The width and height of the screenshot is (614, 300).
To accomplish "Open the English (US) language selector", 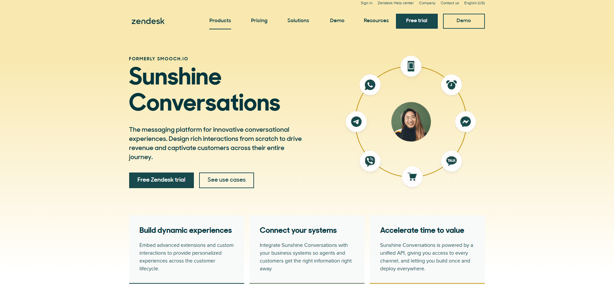I will pyautogui.click(x=474, y=3).
